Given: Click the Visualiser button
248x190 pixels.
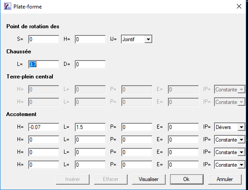Looking at the screenshot, I should click(149, 179).
